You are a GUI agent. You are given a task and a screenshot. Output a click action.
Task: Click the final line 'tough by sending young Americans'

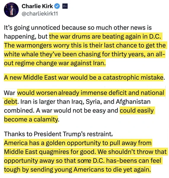(x=78, y=169)
